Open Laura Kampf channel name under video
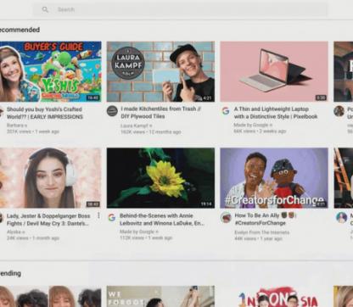Image resolution: width=353 pixels, height=307 pixels. pos(134,126)
